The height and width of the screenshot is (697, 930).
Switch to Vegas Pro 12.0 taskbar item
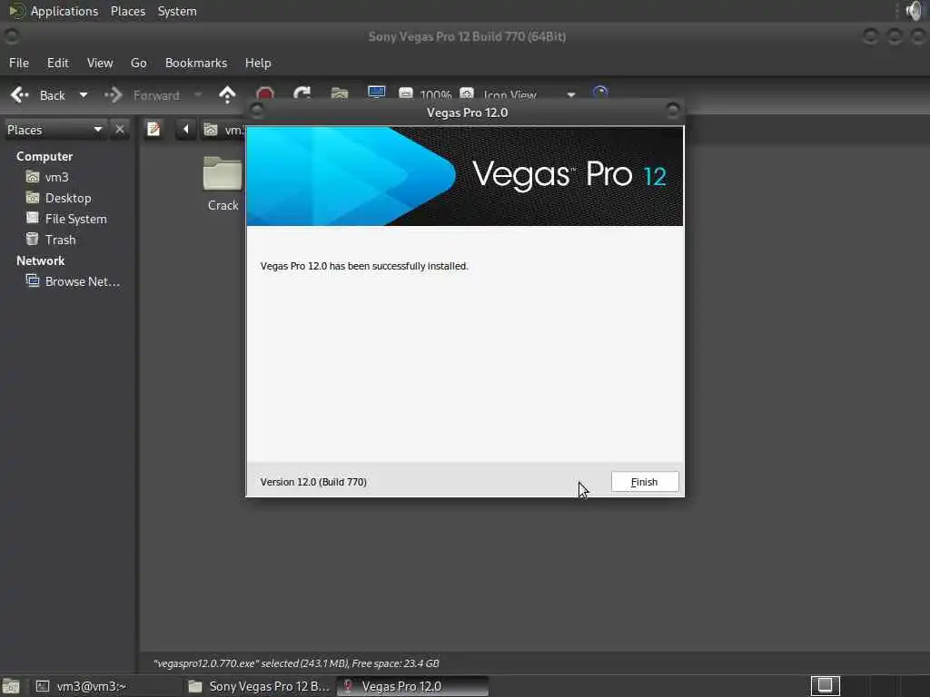coord(412,686)
